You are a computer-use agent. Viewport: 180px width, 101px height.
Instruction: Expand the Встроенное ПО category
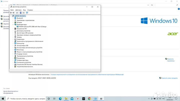tap(13, 29)
